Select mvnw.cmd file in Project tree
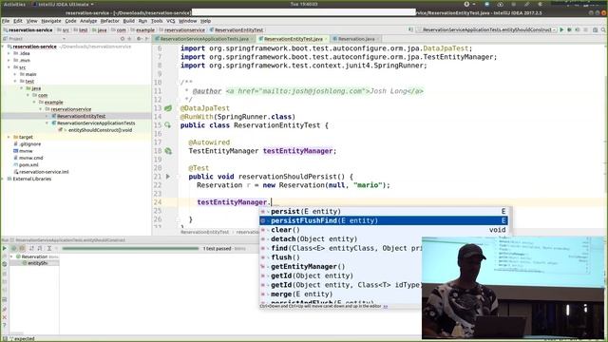Viewport: 608px width, 342px height. click(x=31, y=159)
